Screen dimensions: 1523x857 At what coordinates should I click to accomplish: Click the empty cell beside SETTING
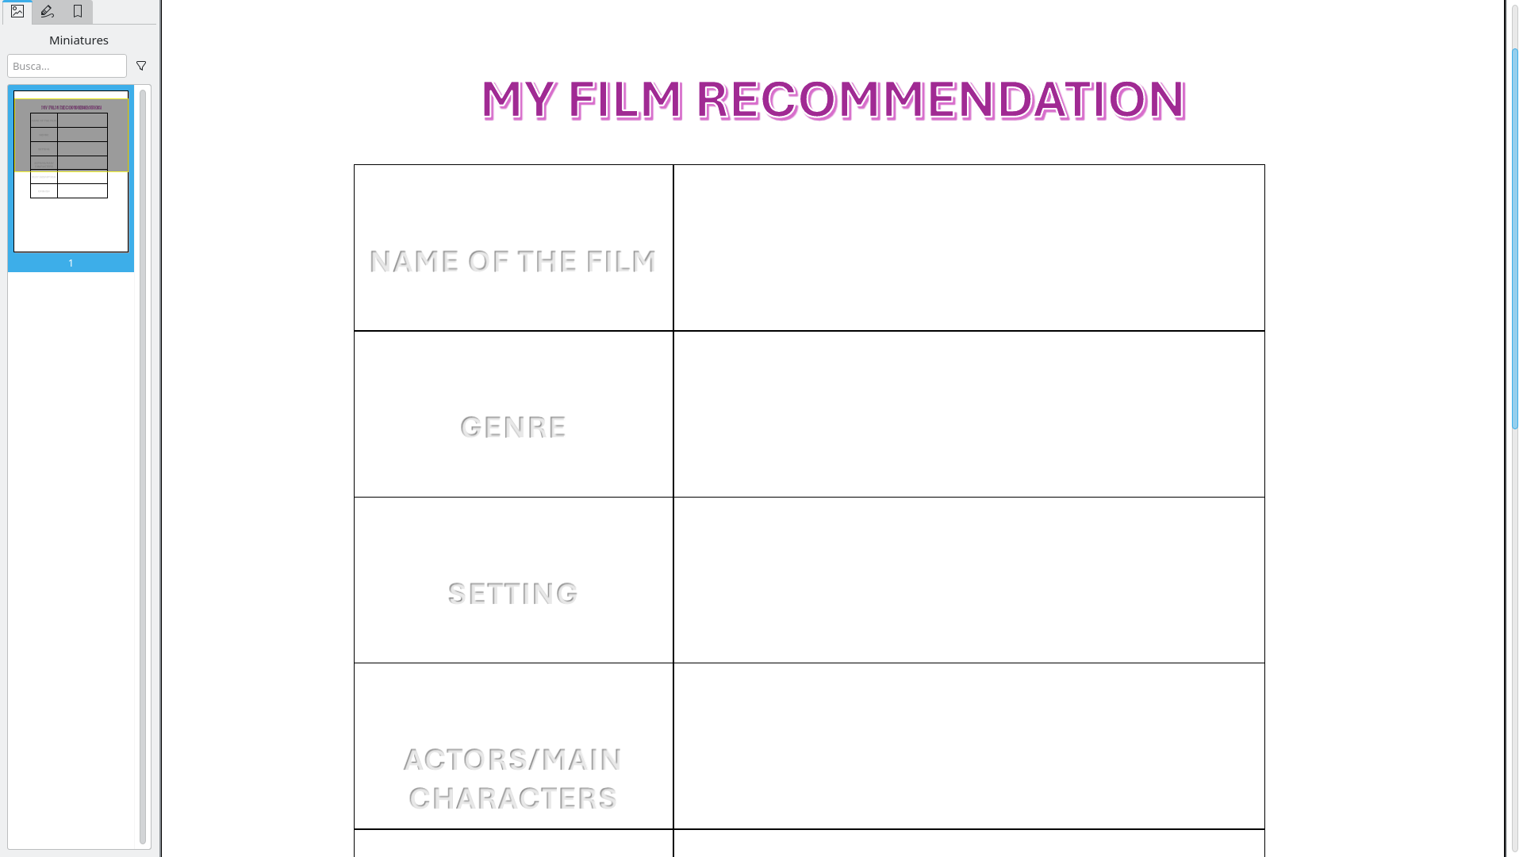point(968,579)
